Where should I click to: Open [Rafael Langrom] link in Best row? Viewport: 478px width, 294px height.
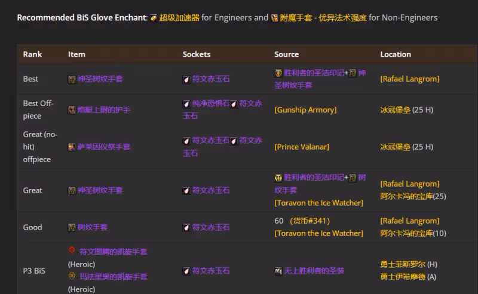coord(410,79)
